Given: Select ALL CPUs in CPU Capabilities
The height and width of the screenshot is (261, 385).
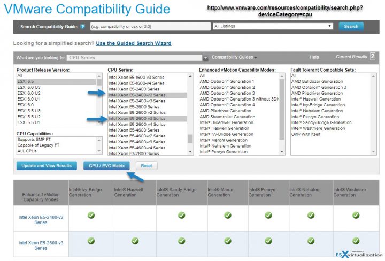Looking at the screenshot, I should point(56,151).
